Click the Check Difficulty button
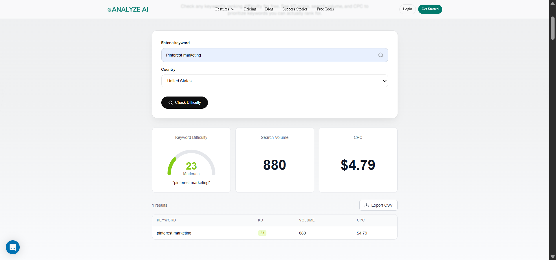 [x=184, y=103]
